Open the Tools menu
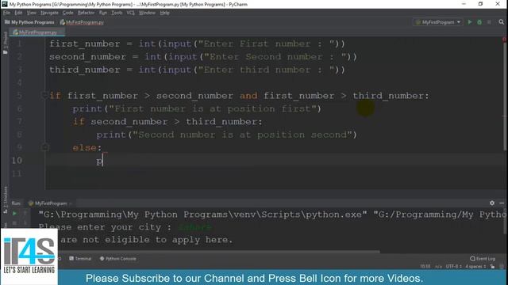Image resolution: width=508 pixels, height=285 pixels. (117, 13)
